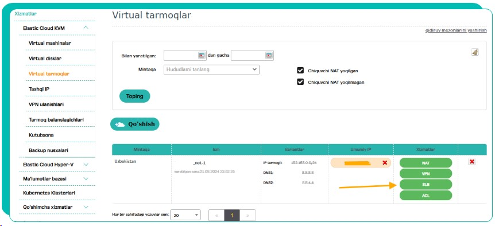The image size is (495, 226).
Task: Click the ACL service button
Action: tap(426, 196)
